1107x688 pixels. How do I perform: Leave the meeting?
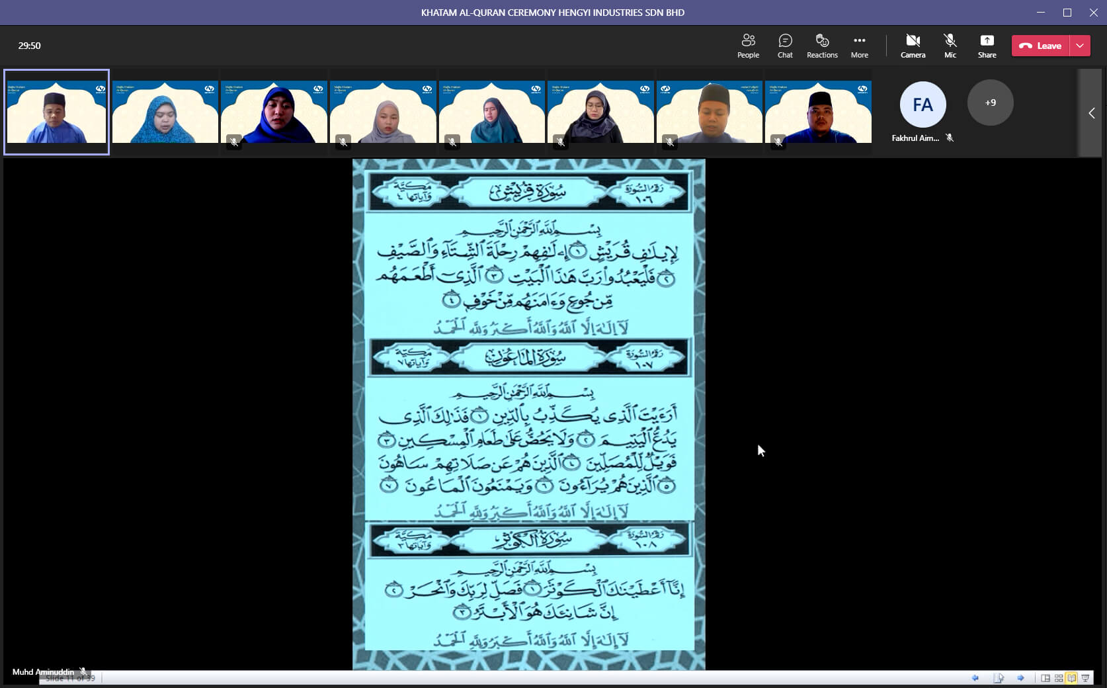1041,46
